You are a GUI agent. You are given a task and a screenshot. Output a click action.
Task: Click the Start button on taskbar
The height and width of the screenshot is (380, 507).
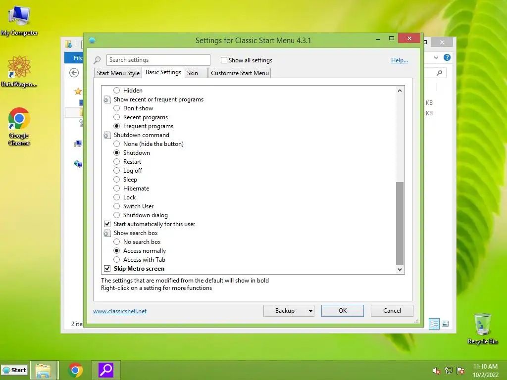coord(14,370)
